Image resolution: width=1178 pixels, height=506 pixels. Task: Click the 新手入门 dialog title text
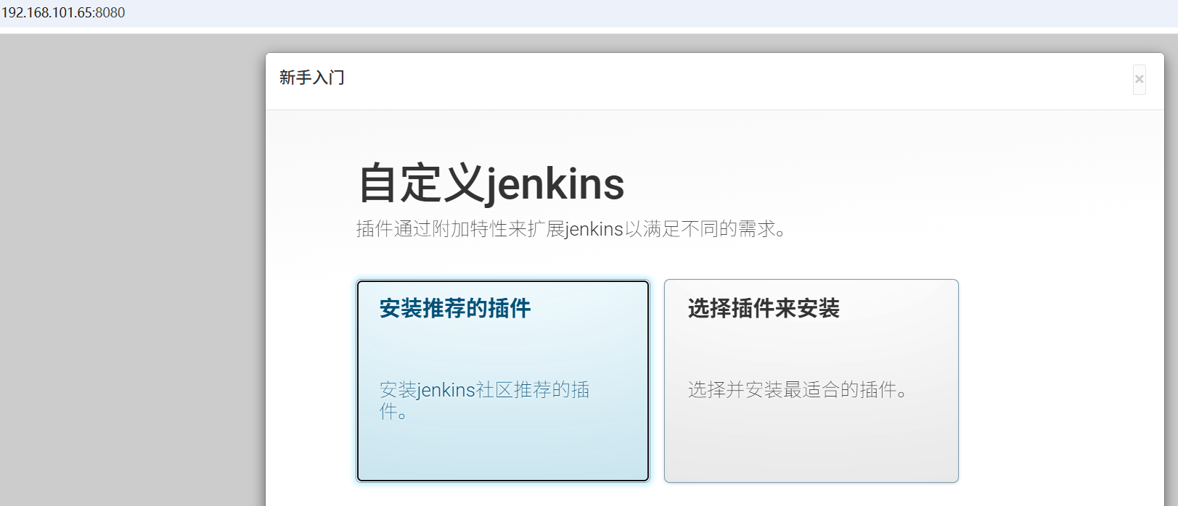pyautogui.click(x=312, y=78)
